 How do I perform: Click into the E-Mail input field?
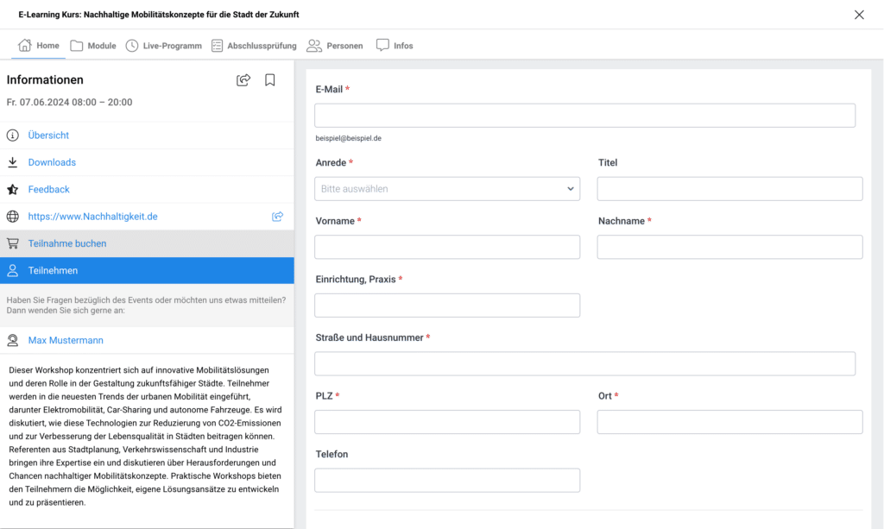(x=584, y=116)
